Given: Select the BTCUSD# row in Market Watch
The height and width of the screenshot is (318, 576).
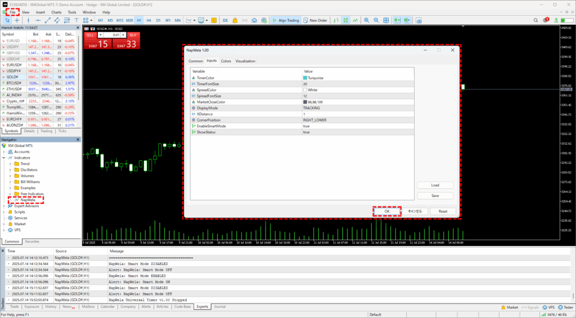Looking at the screenshot, I should [x=39, y=83].
